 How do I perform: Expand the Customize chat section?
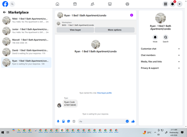click(160, 49)
